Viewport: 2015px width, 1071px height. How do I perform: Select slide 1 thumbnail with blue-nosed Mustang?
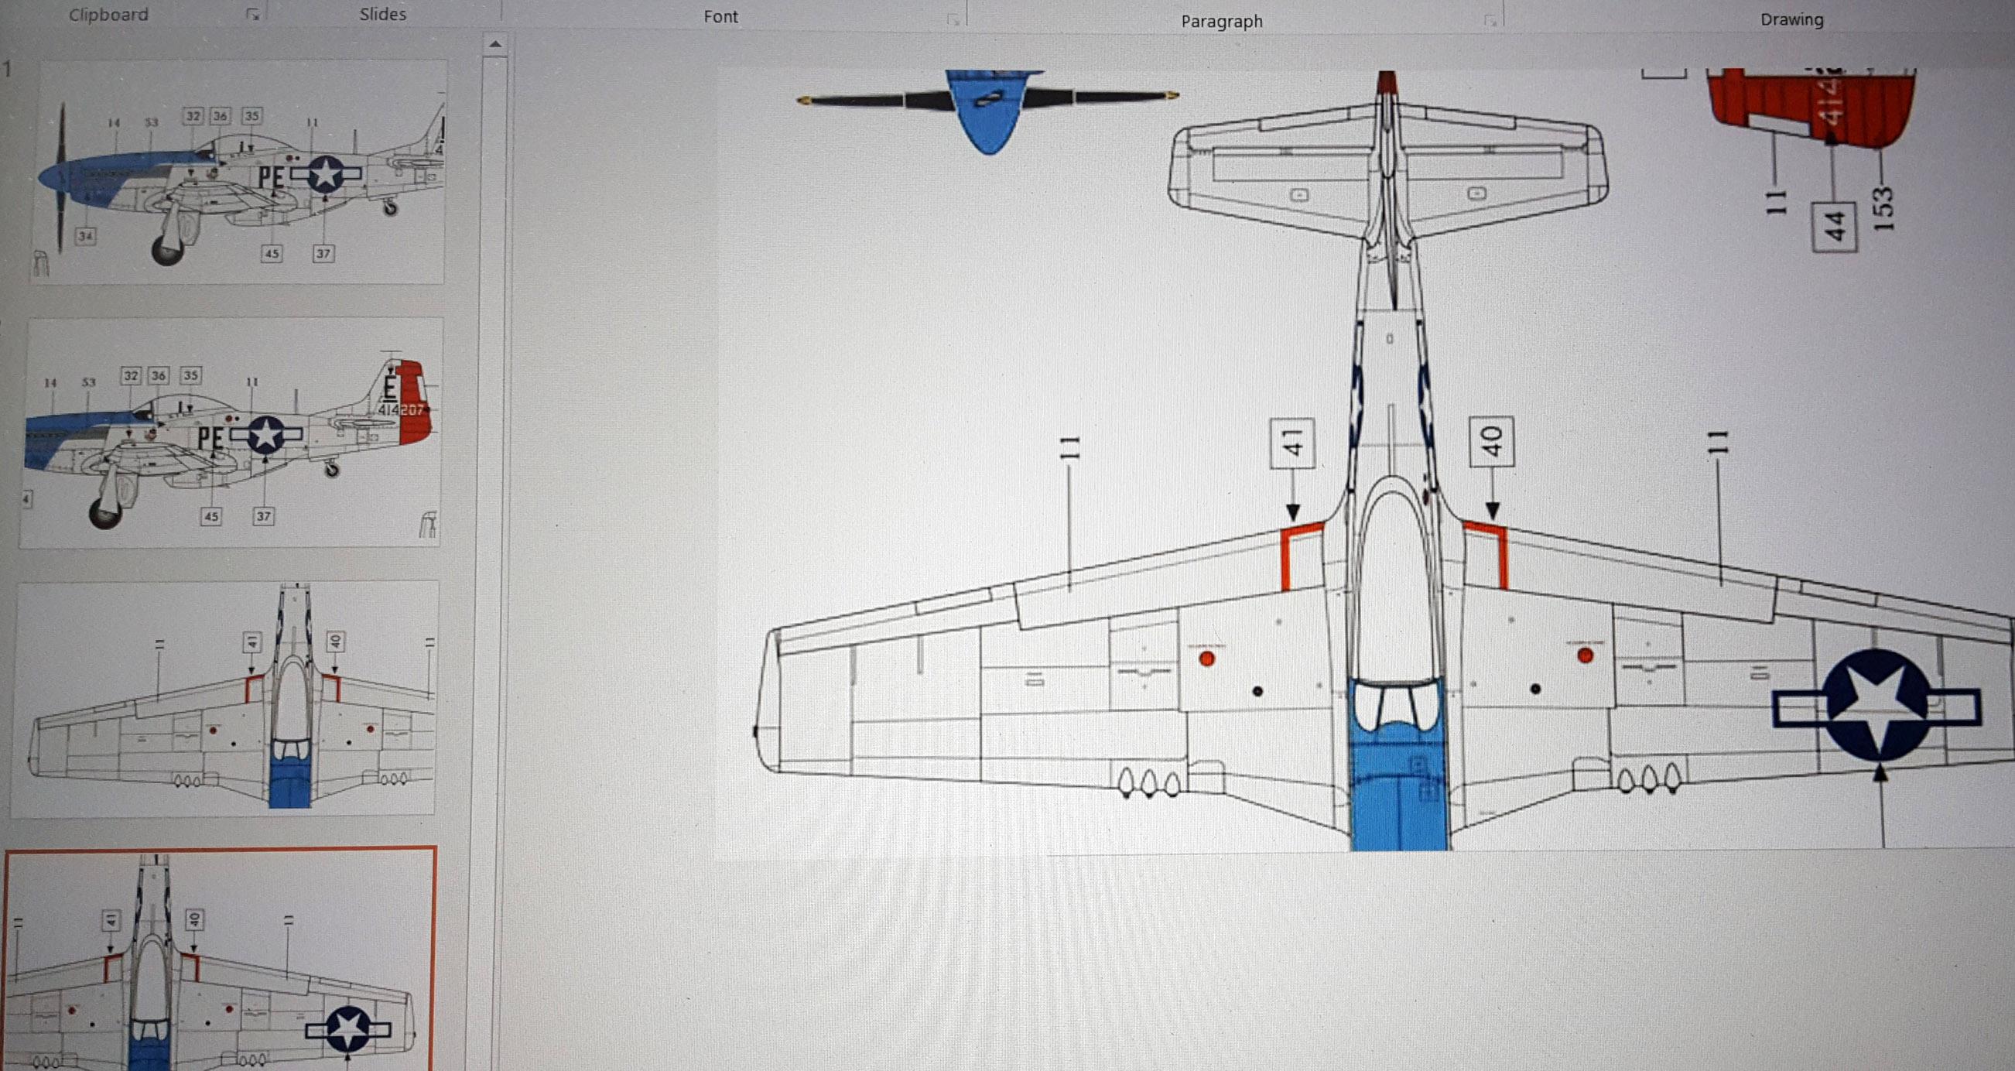point(238,171)
